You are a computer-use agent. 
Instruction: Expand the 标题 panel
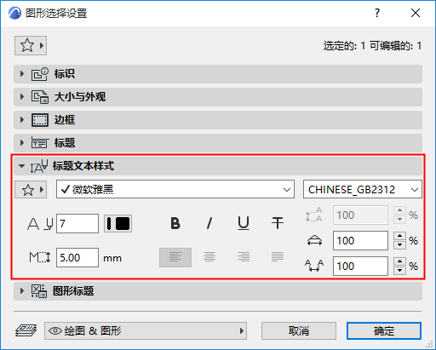point(218,143)
